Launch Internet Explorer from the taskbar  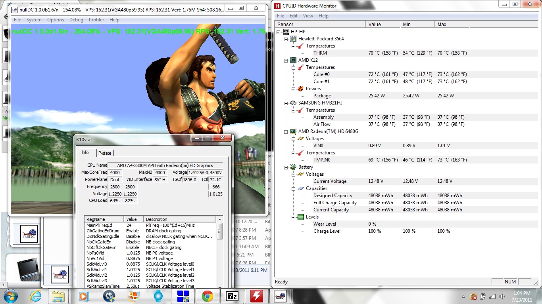[x=36, y=296]
